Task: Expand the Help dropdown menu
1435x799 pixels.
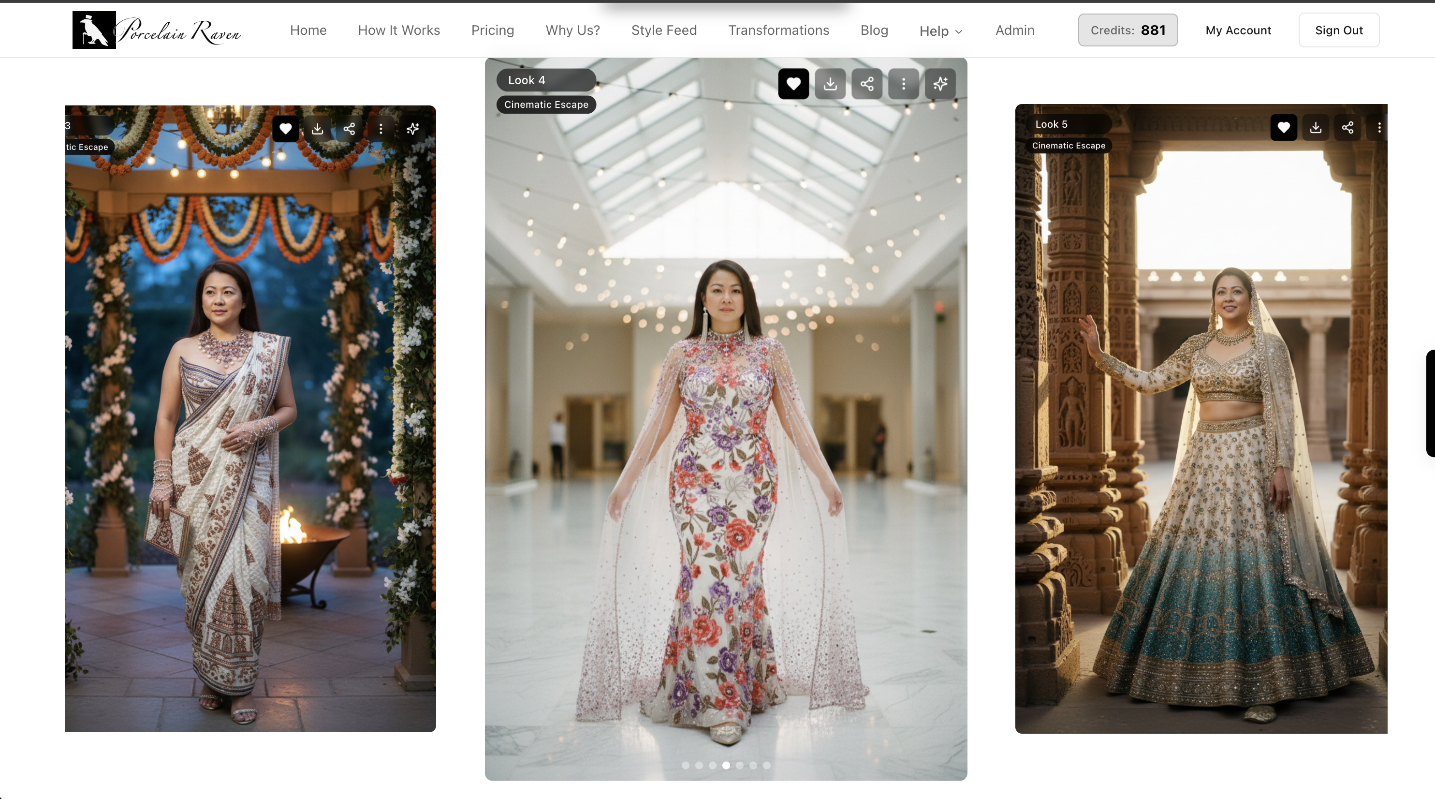Action: [x=940, y=31]
